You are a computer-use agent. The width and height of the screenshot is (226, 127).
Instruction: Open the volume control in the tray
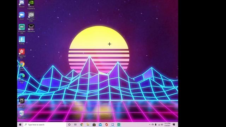click(x=162, y=125)
